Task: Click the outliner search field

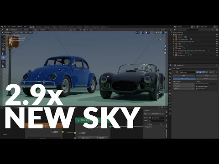Action: (x=193, y=30)
